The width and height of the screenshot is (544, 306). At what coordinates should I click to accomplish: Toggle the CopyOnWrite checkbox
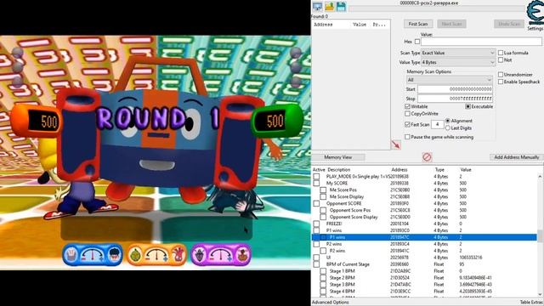pyautogui.click(x=408, y=114)
